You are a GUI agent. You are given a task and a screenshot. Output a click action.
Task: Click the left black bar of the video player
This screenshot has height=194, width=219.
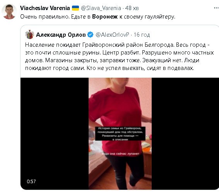pos(55,134)
